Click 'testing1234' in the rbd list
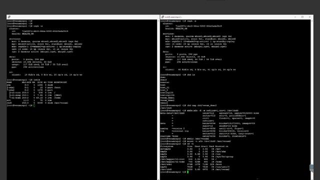The width and height of the screenshot is (320, 180). (x=167, y=95)
